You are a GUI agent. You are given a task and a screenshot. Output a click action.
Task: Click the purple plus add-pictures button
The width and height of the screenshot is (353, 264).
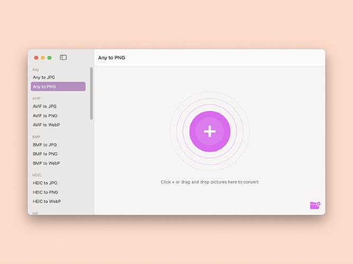[x=210, y=131]
